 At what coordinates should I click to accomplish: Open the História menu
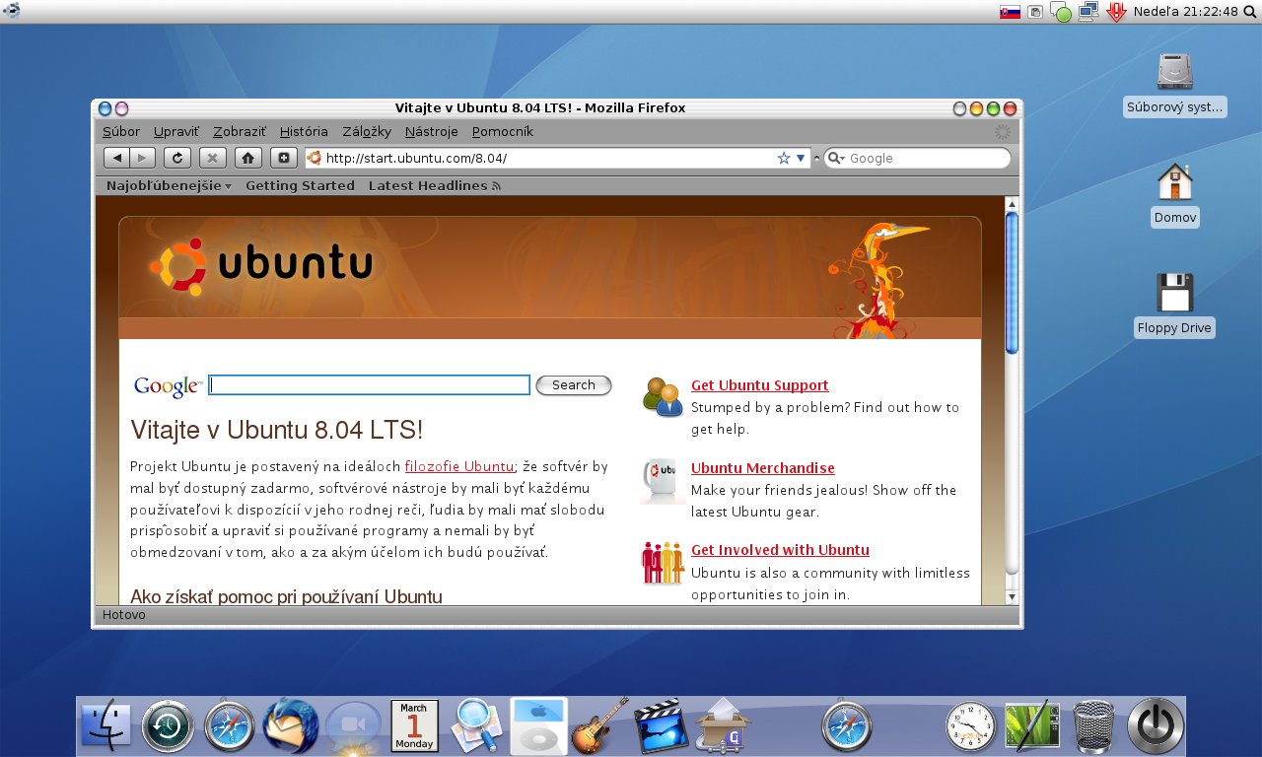point(304,131)
